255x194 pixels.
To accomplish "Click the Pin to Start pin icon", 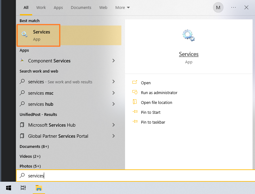I will click(x=135, y=112).
